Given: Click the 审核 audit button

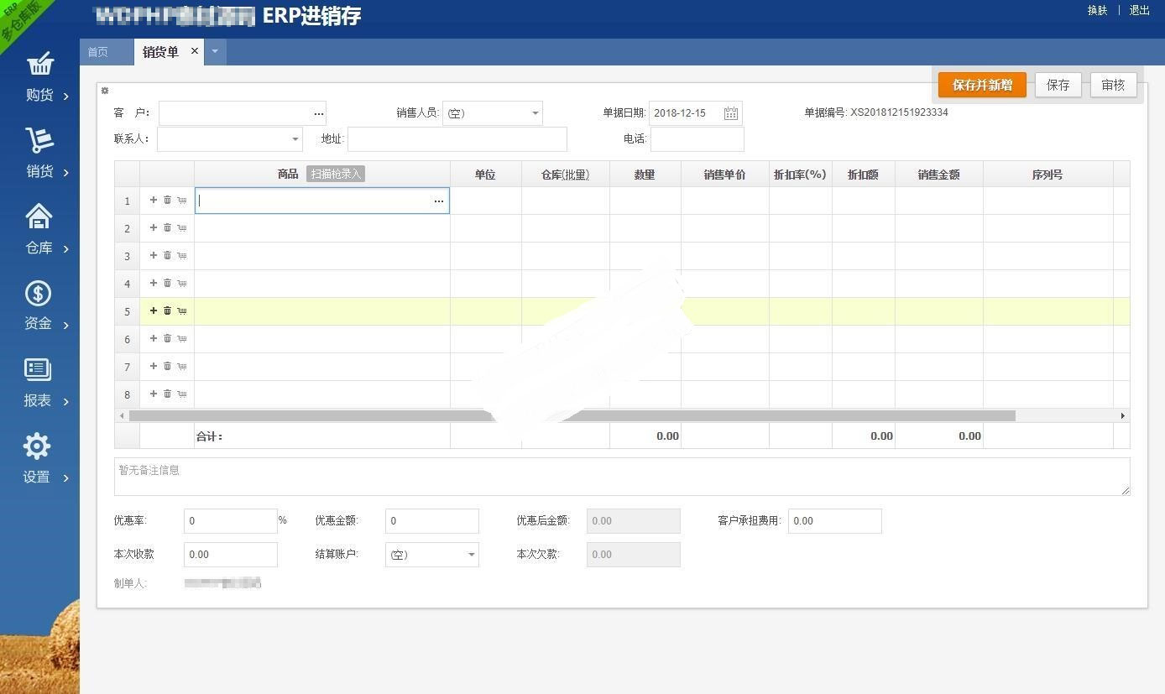Looking at the screenshot, I should pos(1113,85).
